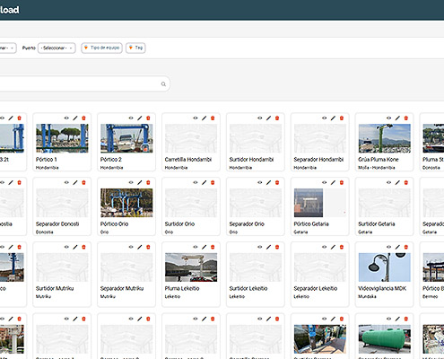Edit Pórtico 2 using the pencil icon
Viewport: 444px width, 359px height.
140,118
